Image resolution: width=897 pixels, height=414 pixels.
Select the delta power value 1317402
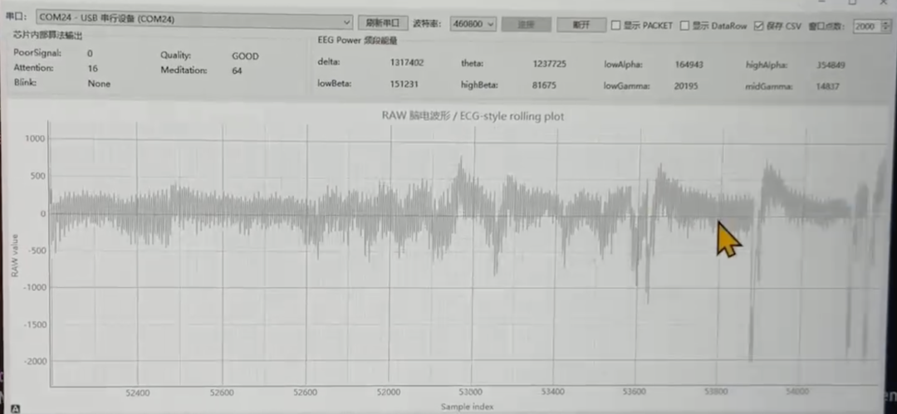(407, 63)
